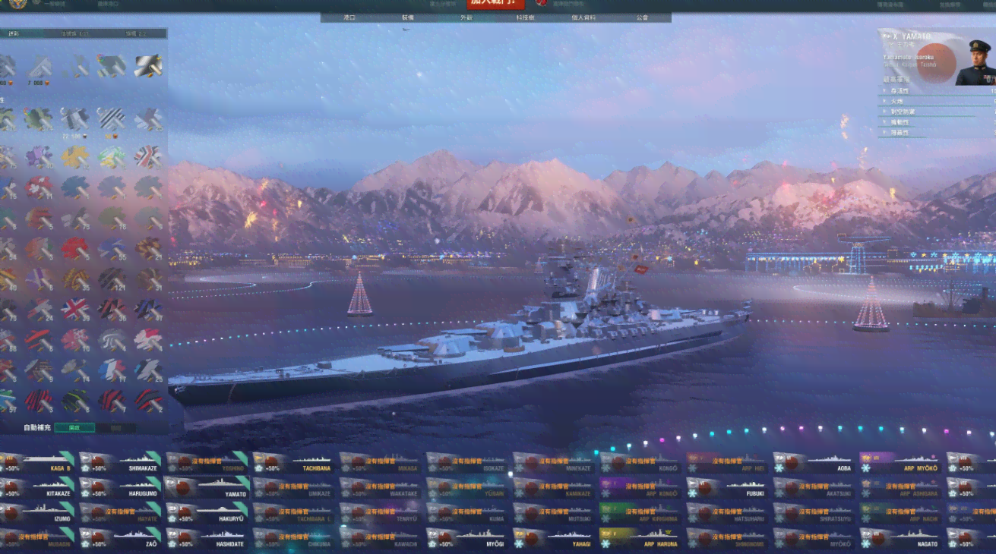Screen dimensions: 996x554
Task: Select the NAGATO ship card
Action: [900, 539]
